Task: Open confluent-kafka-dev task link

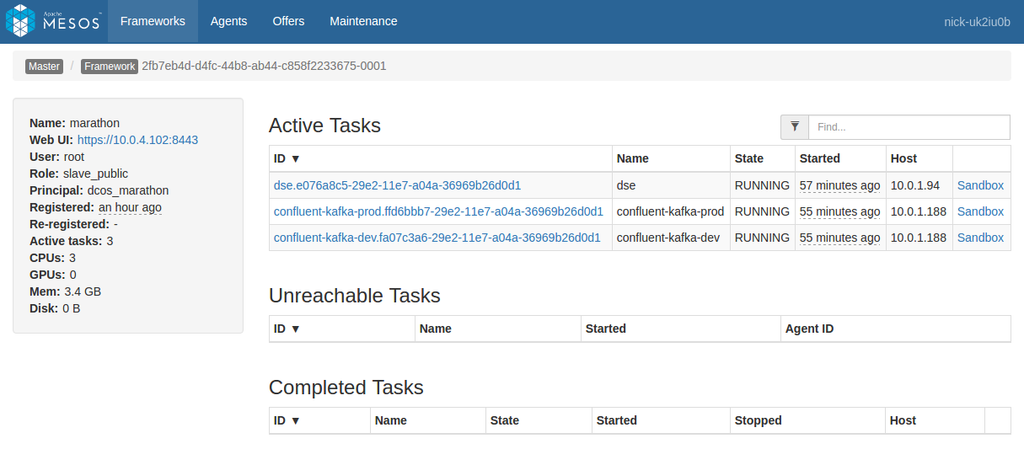Action: [x=437, y=238]
